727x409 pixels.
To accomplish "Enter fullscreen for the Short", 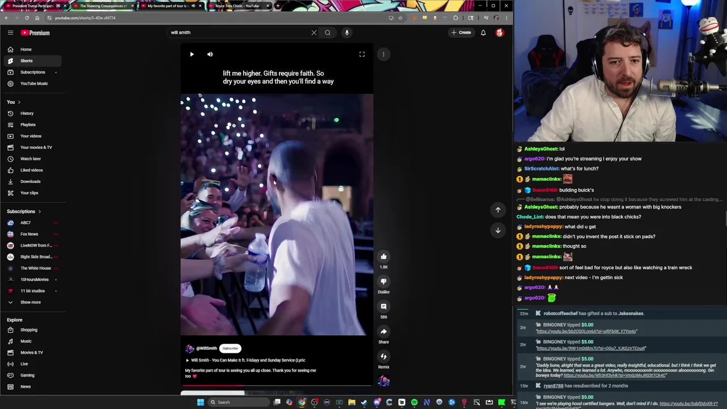I will pyautogui.click(x=362, y=55).
